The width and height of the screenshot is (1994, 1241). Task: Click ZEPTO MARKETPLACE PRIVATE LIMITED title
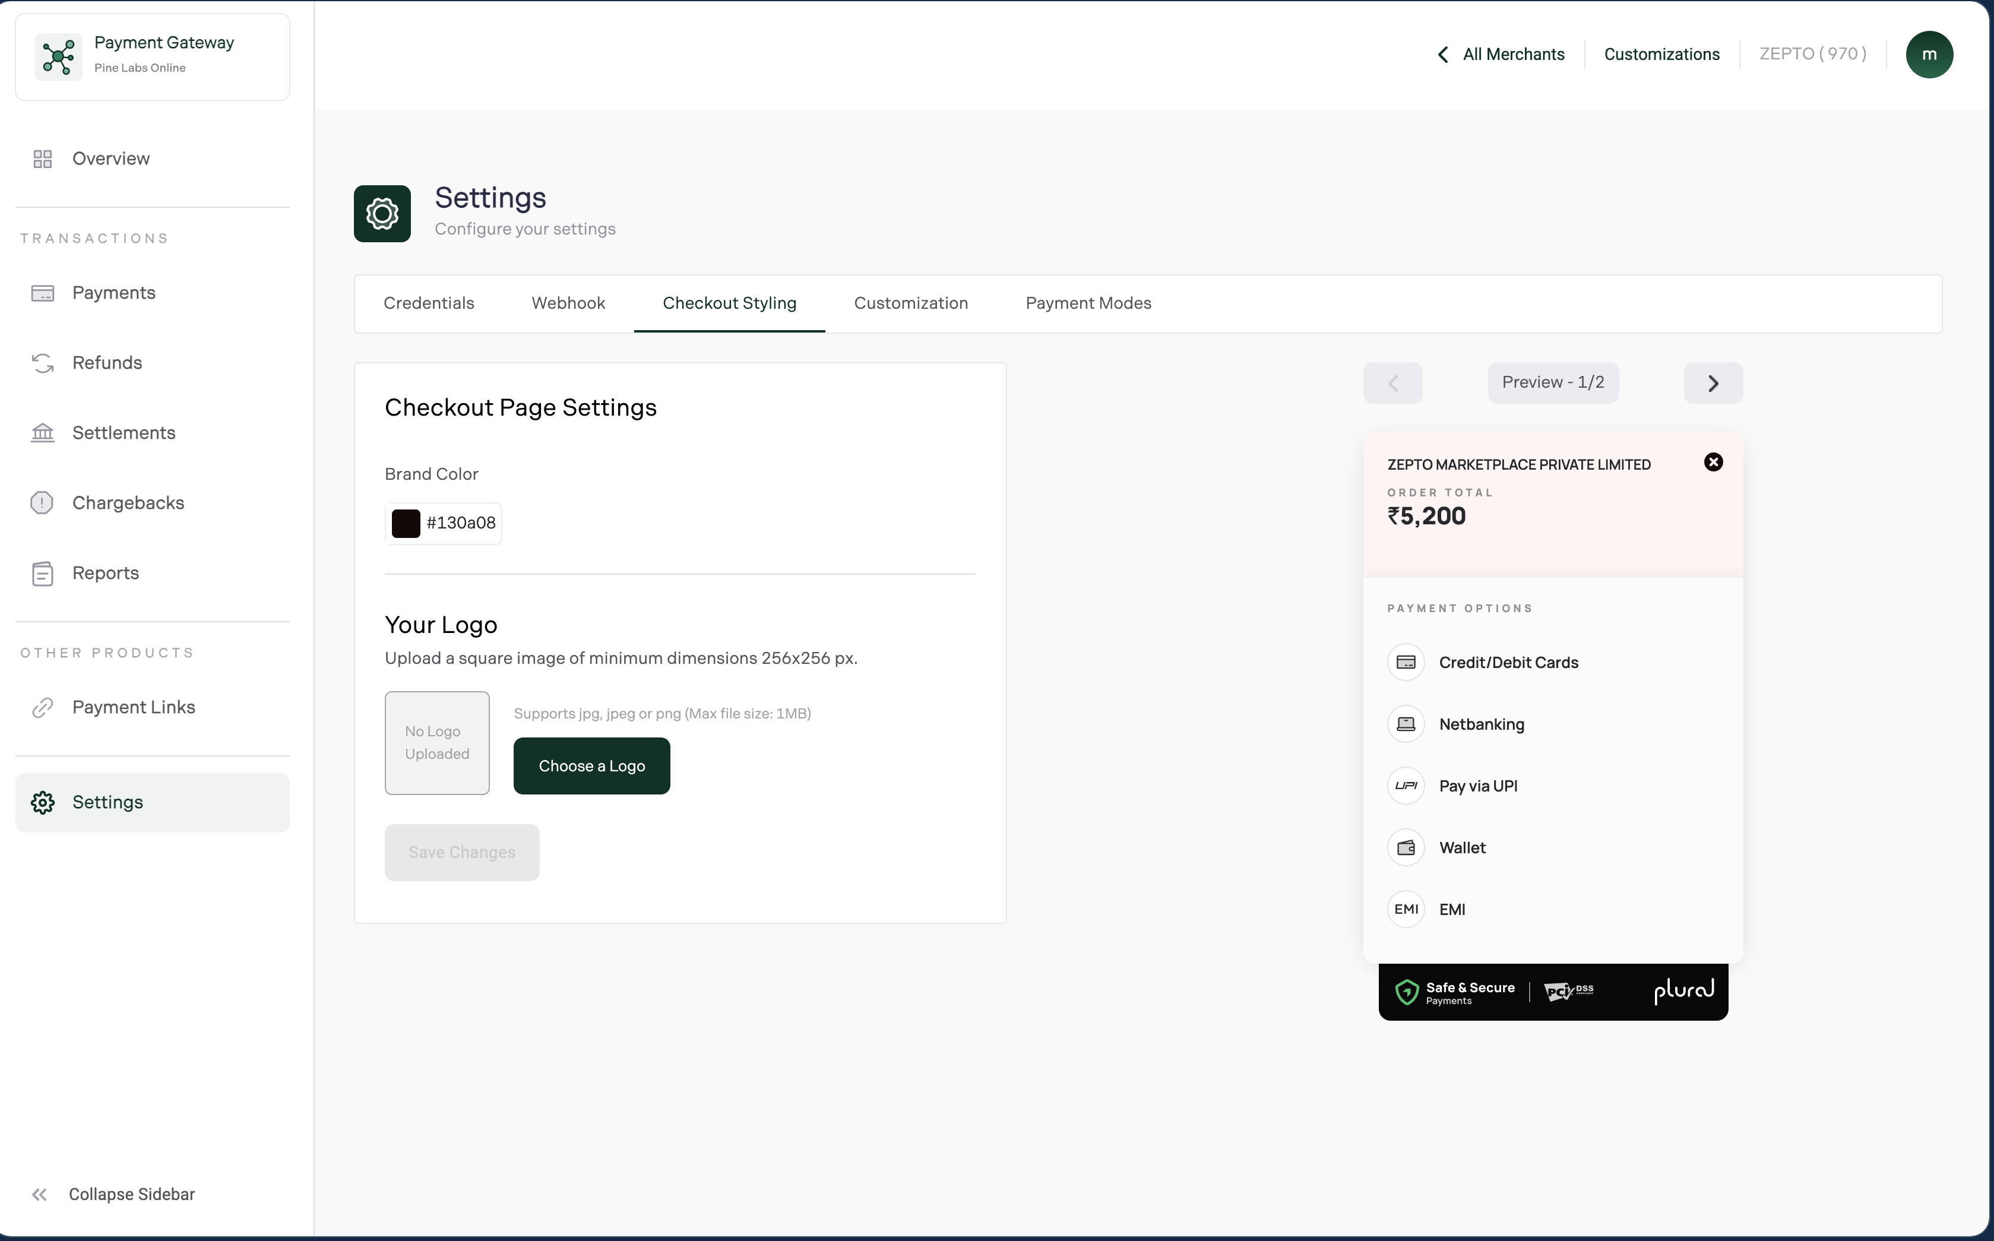tap(1519, 464)
